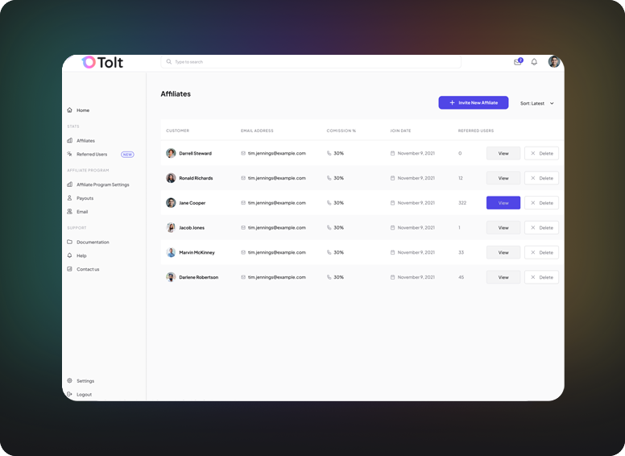The image size is (625, 456).
Task: Open Affiliate Program Settings in sidebar
Action: tap(102, 184)
